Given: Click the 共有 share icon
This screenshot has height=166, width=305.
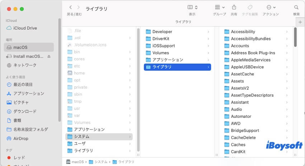Looking at the screenshot, I should click(x=234, y=8).
